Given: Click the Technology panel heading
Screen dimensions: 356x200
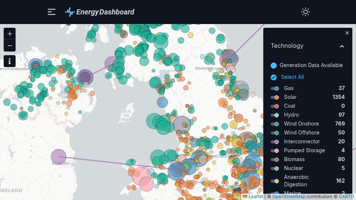Looking at the screenshot, I should [287, 46].
